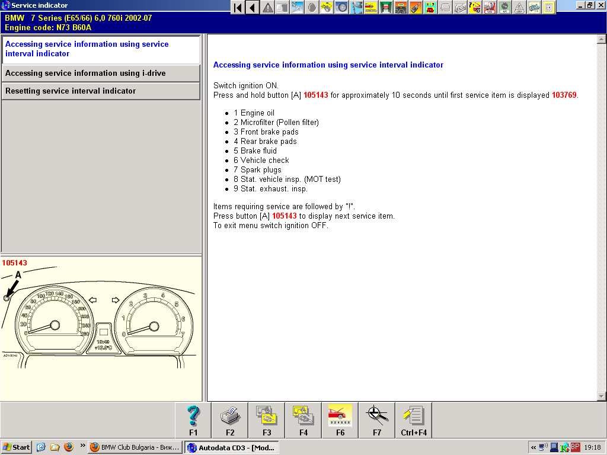Switch to BMW Club Bulgaria Firefox window
The height and width of the screenshot is (455, 607).
pyautogui.click(x=135, y=447)
